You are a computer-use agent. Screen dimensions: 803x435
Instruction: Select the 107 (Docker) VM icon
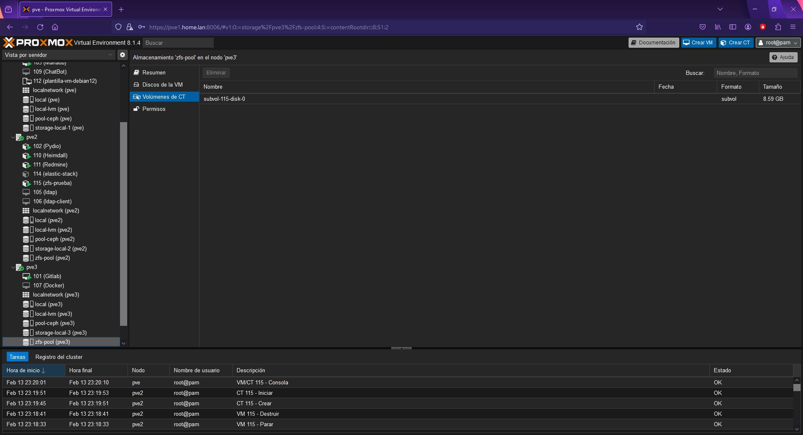coord(26,286)
